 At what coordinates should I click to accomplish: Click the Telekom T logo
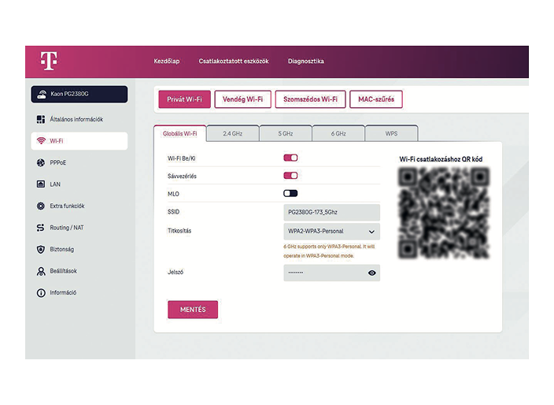[x=49, y=61]
